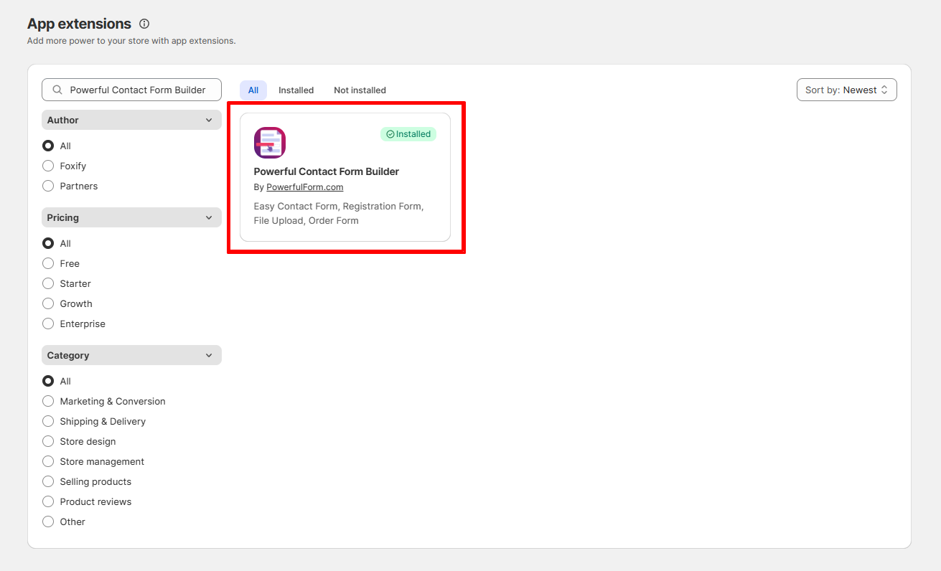This screenshot has height=571, width=941.
Task: Collapse the Category filter section
Action: click(x=131, y=355)
